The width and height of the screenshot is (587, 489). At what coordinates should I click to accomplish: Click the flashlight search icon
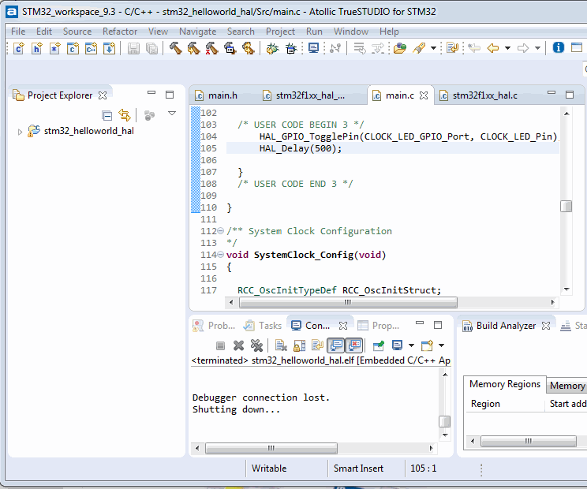[419, 48]
